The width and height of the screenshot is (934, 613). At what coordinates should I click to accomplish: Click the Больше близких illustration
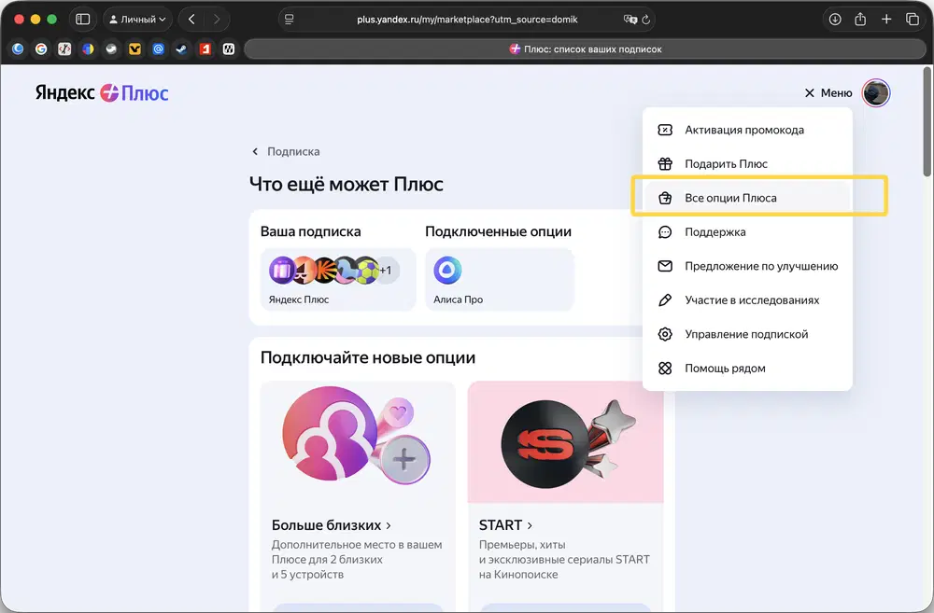pos(358,436)
